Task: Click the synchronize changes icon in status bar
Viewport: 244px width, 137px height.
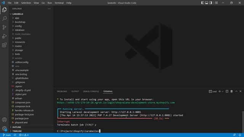Action: click(15, 135)
